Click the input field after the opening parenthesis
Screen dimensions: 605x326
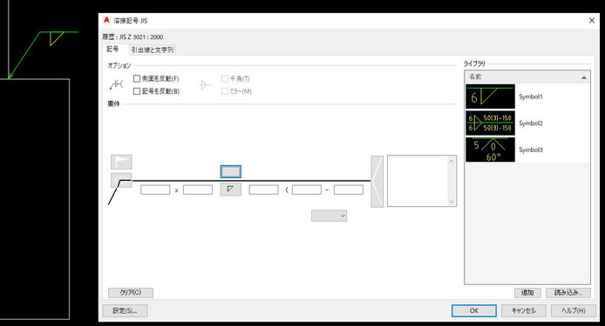pos(307,190)
